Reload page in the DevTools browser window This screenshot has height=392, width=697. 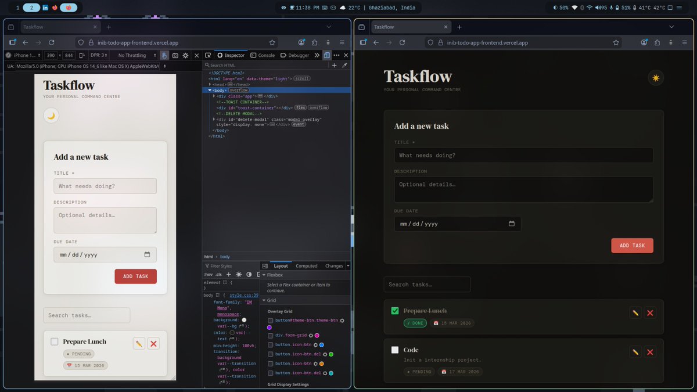(51, 42)
